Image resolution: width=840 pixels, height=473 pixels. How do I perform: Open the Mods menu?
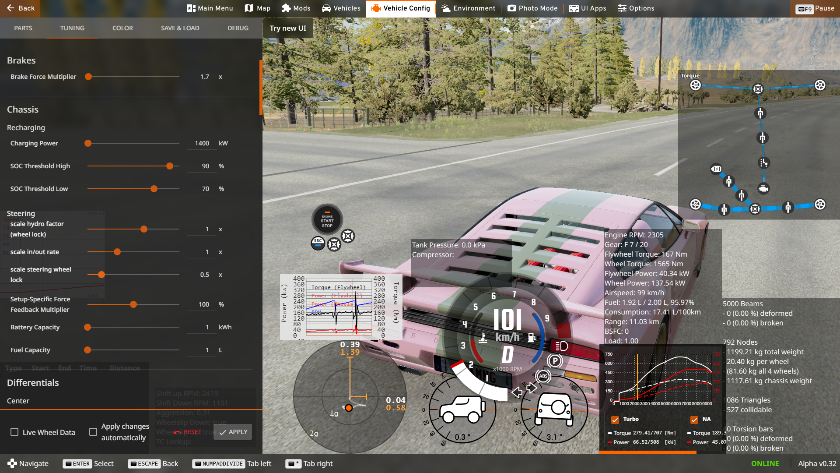(x=296, y=8)
